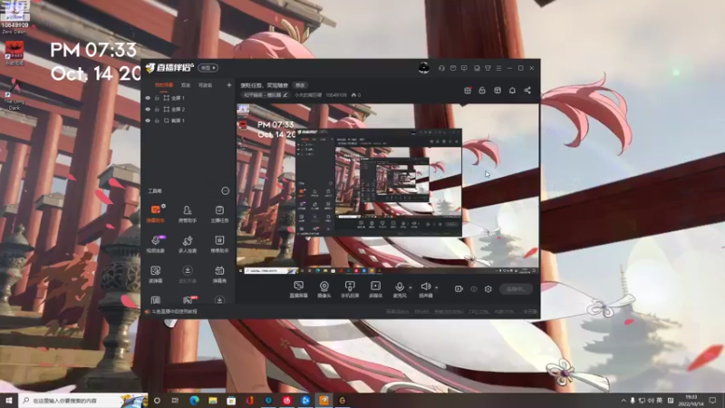Select the 全屏 1 source row
Screen dimensions: 725x408
pyautogui.click(x=188, y=98)
